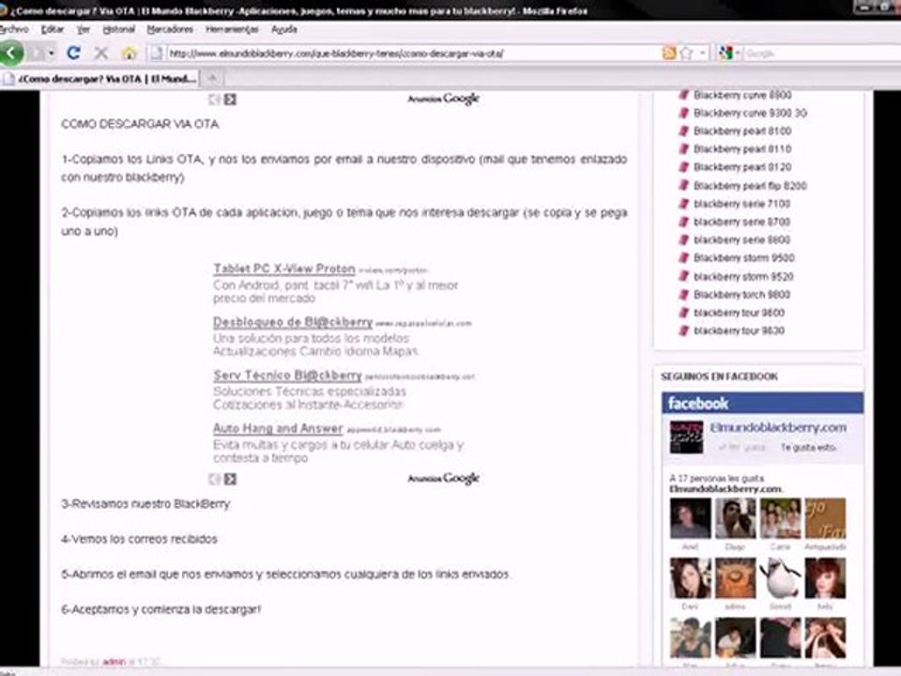The width and height of the screenshot is (901, 676).
Task: Click the lower Anuncios Google label
Action: point(443,478)
